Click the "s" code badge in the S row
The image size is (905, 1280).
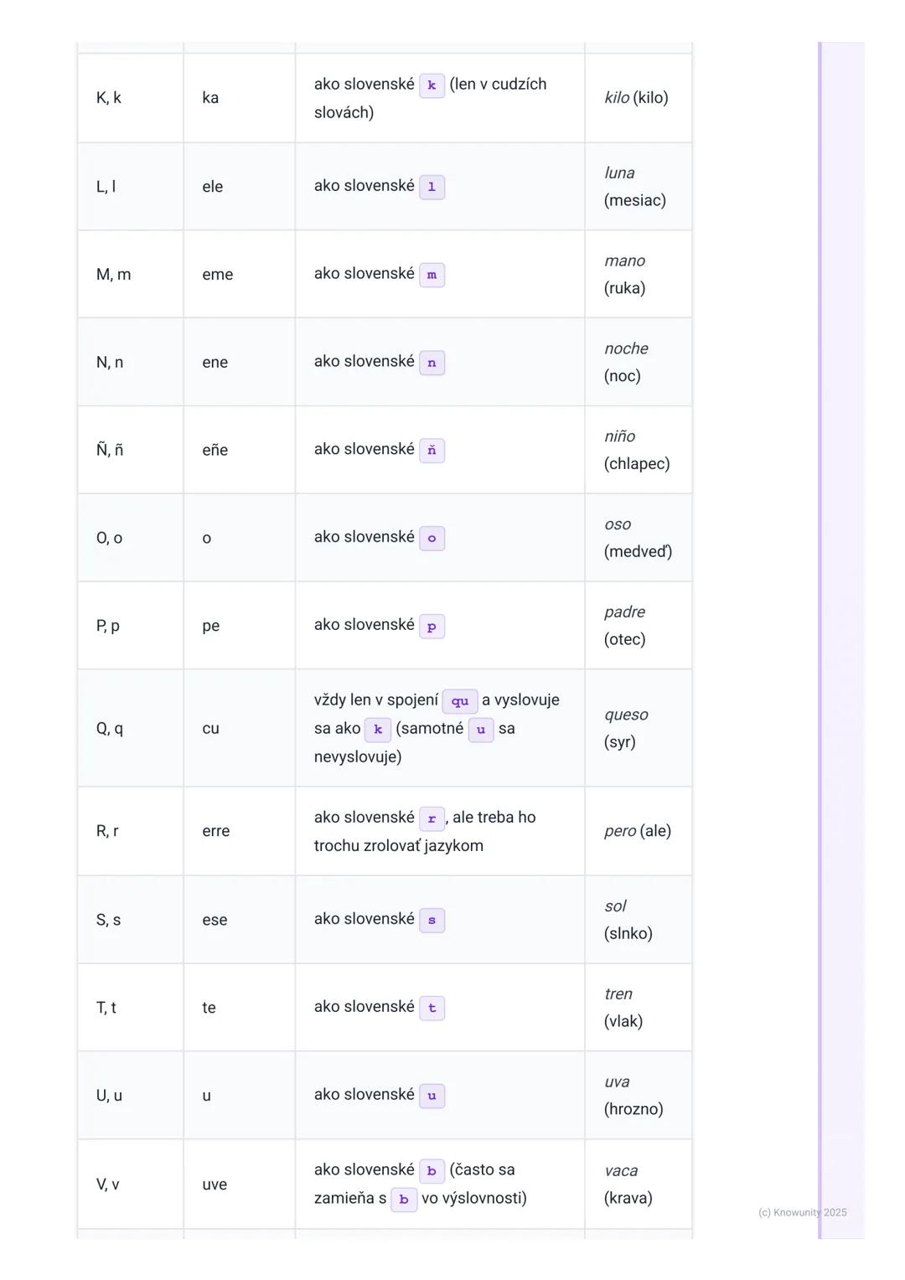[x=432, y=920]
